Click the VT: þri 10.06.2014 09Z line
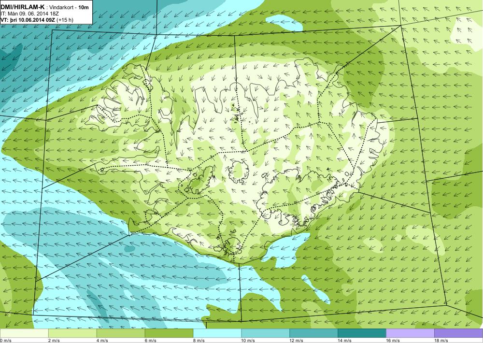This screenshot has height=343, width=483. click(28, 20)
